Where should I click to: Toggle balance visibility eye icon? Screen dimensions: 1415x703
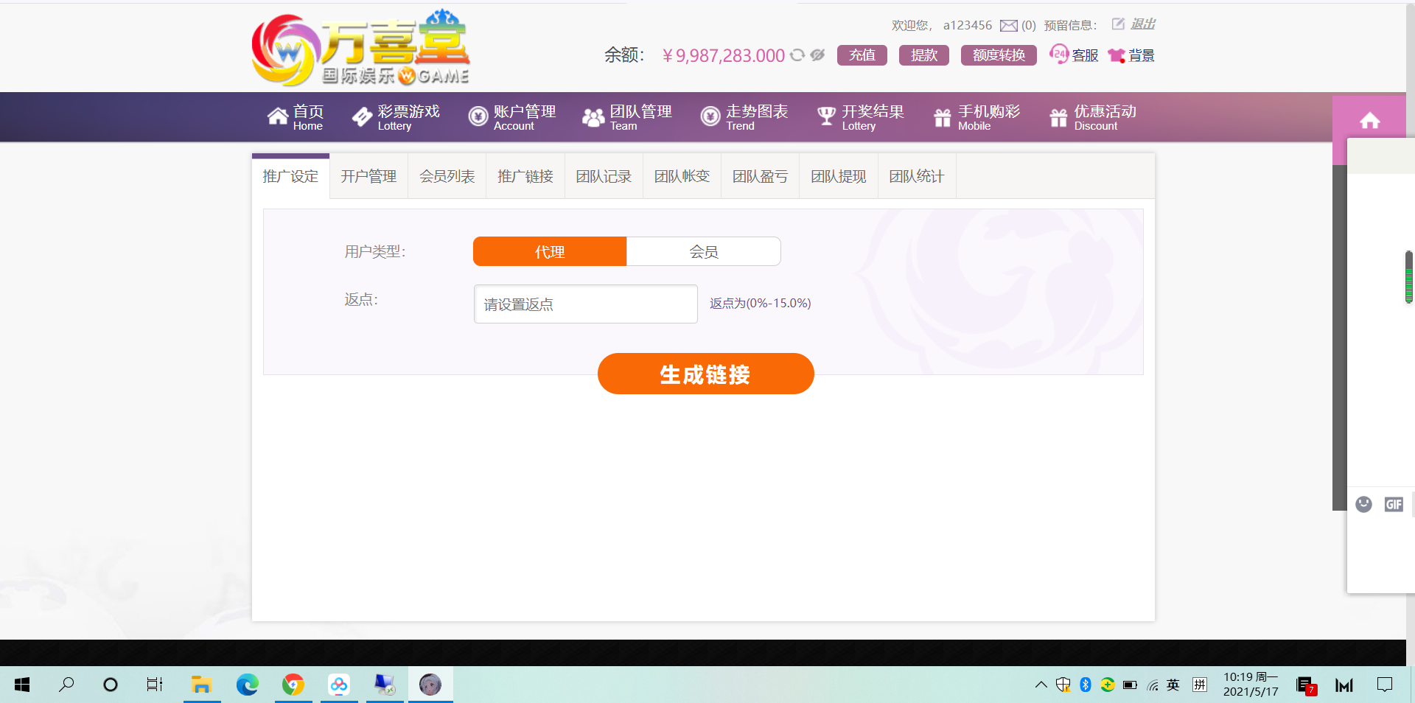pos(817,55)
